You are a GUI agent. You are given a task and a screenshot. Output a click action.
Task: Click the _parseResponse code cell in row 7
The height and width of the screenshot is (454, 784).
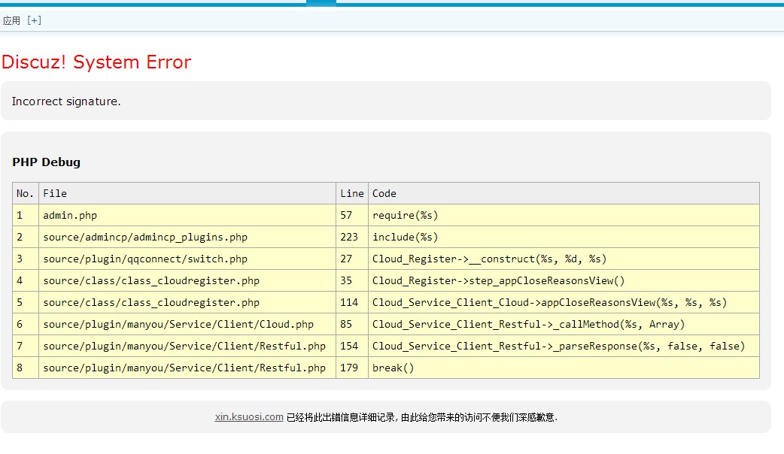coord(558,346)
